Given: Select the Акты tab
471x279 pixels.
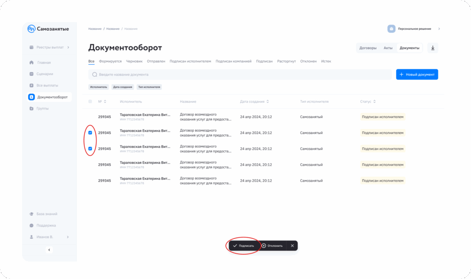Looking at the screenshot, I should 388,48.
